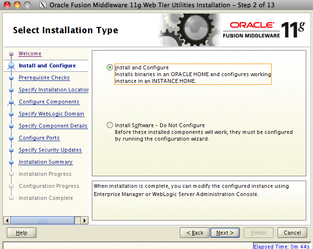Select Install Software - Do Not Configure option
The height and width of the screenshot is (249, 313).
click(x=110, y=125)
